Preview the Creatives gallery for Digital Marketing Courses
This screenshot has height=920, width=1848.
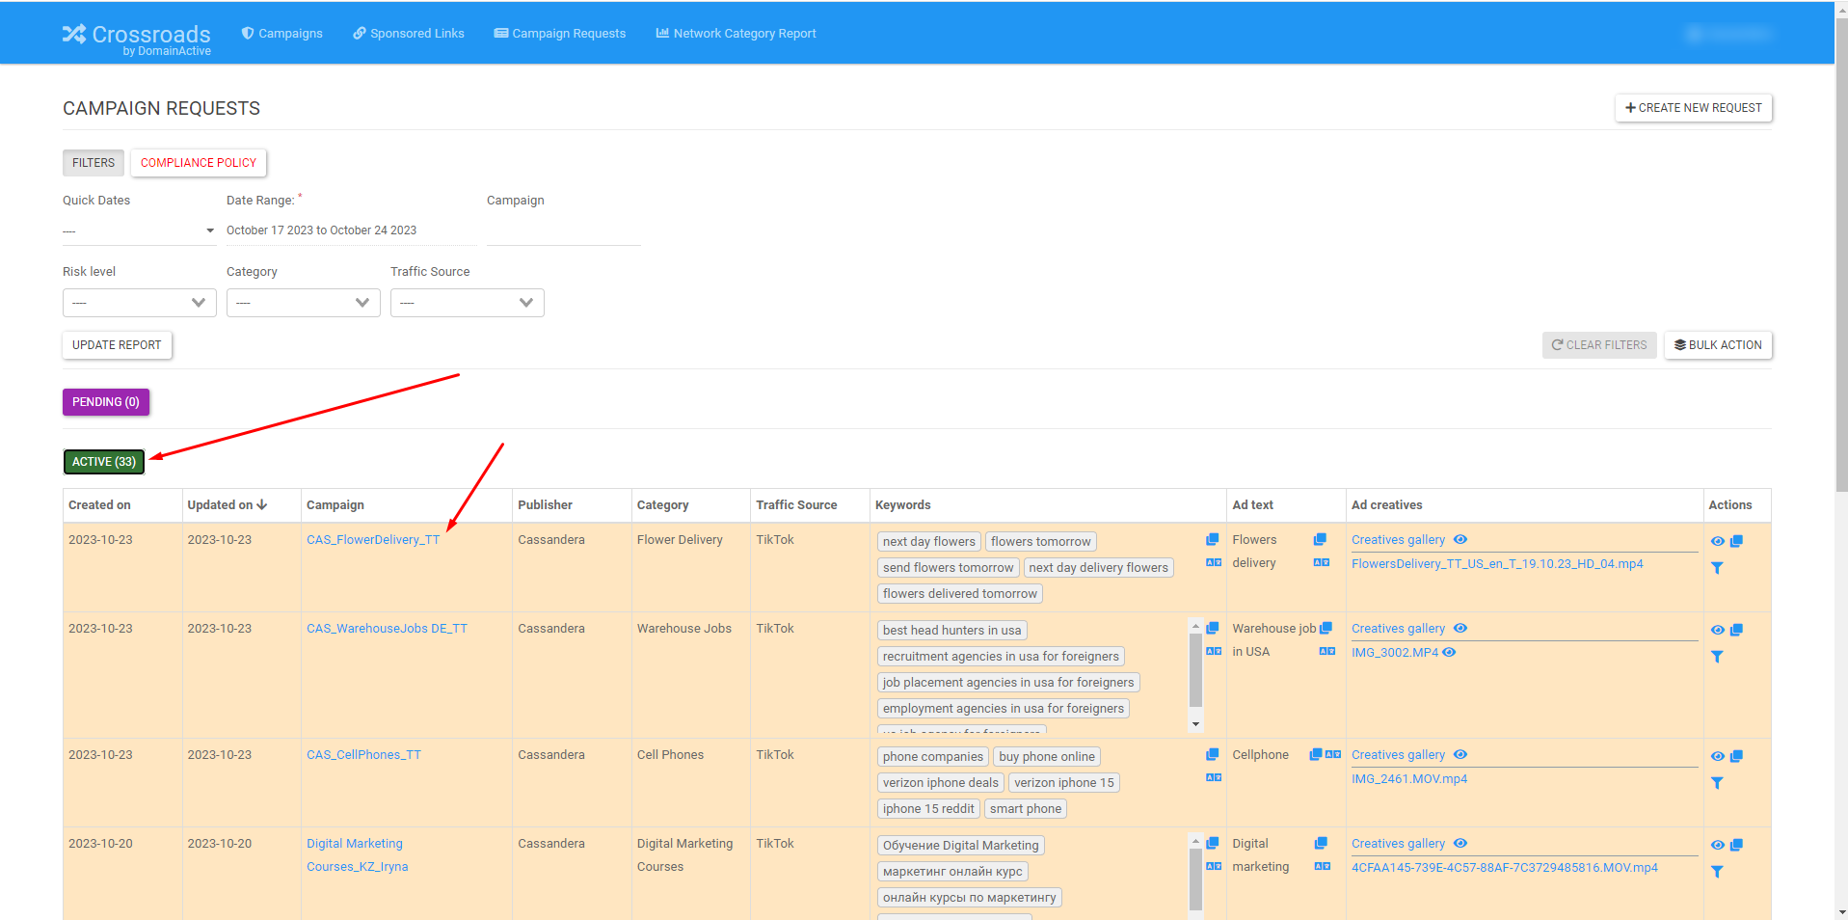coord(1460,843)
